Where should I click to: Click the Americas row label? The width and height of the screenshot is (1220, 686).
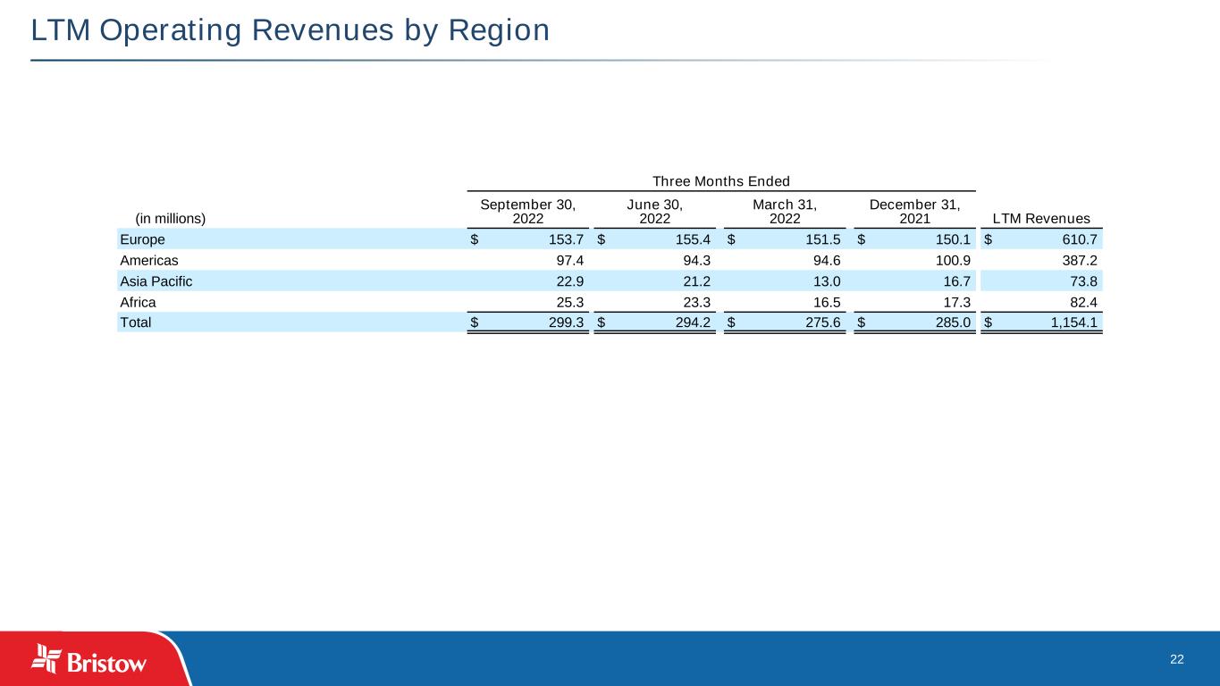148,260
